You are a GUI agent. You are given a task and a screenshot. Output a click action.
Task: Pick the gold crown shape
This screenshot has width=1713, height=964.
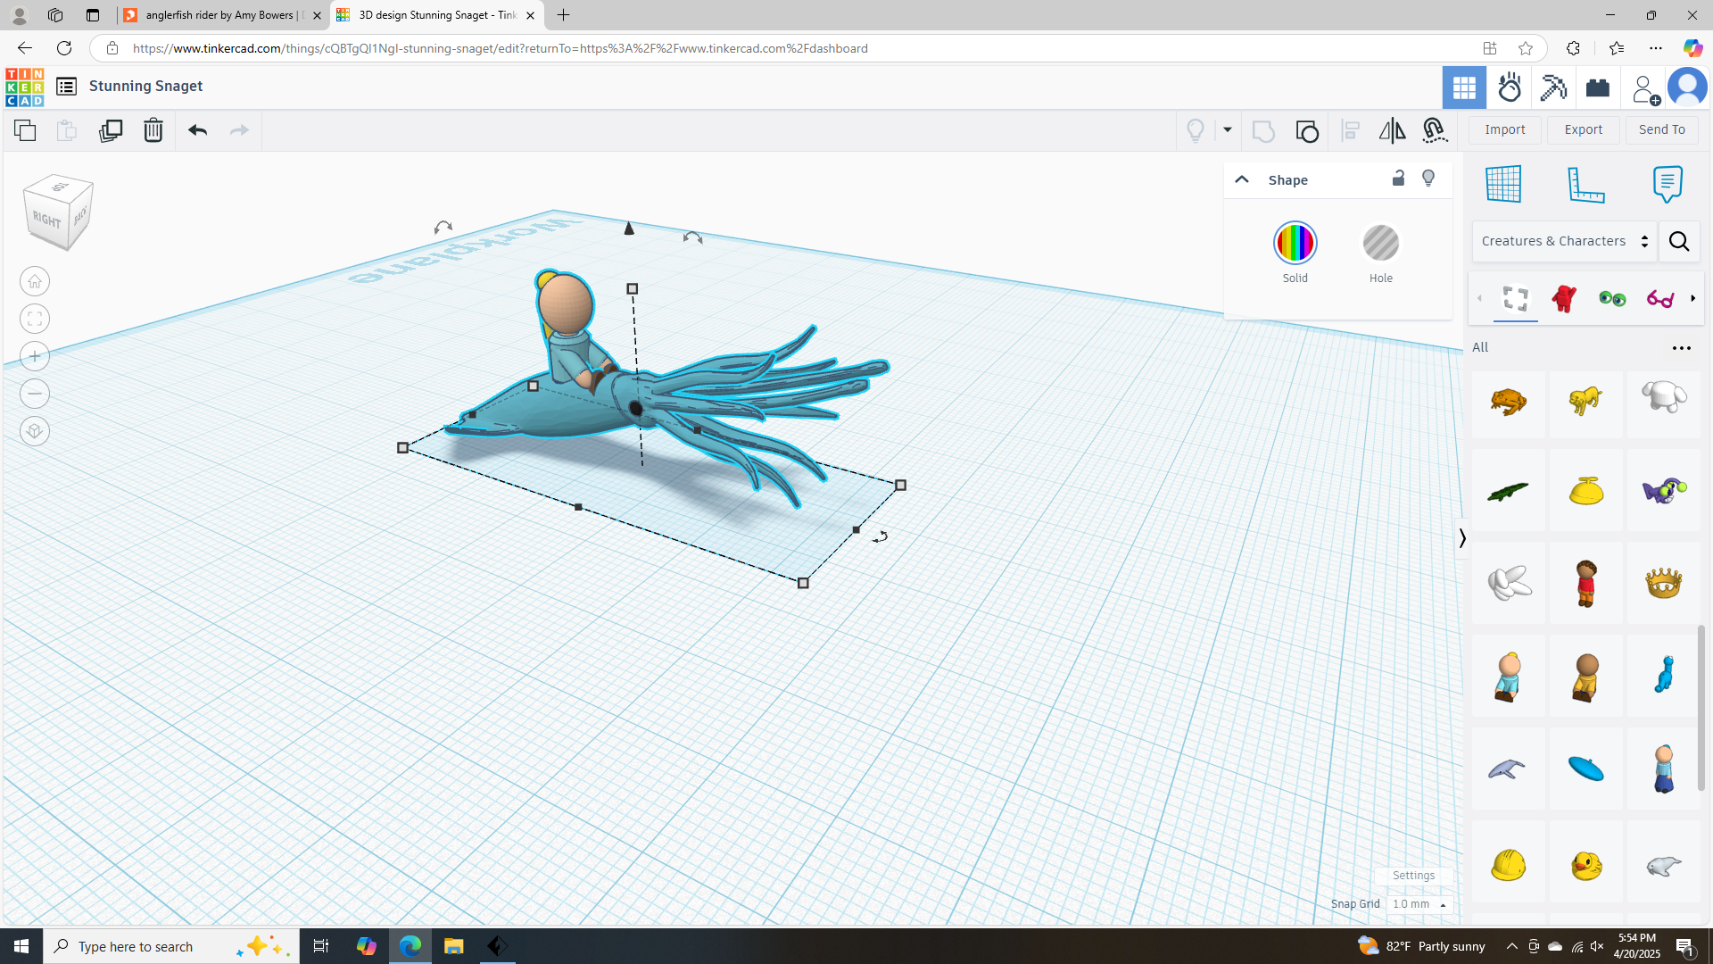click(1664, 583)
